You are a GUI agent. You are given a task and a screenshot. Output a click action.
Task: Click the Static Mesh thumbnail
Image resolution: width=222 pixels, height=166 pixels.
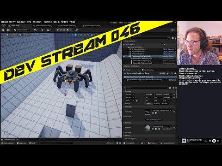tap(148, 112)
